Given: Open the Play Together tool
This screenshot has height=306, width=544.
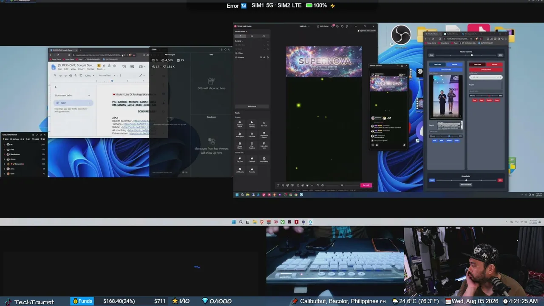Looking at the screenshot, I should [252, 145].
